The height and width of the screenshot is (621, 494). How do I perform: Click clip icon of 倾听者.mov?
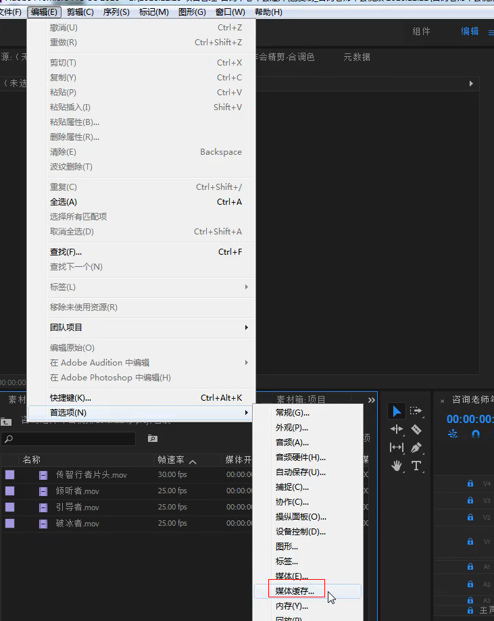[43, 491]
